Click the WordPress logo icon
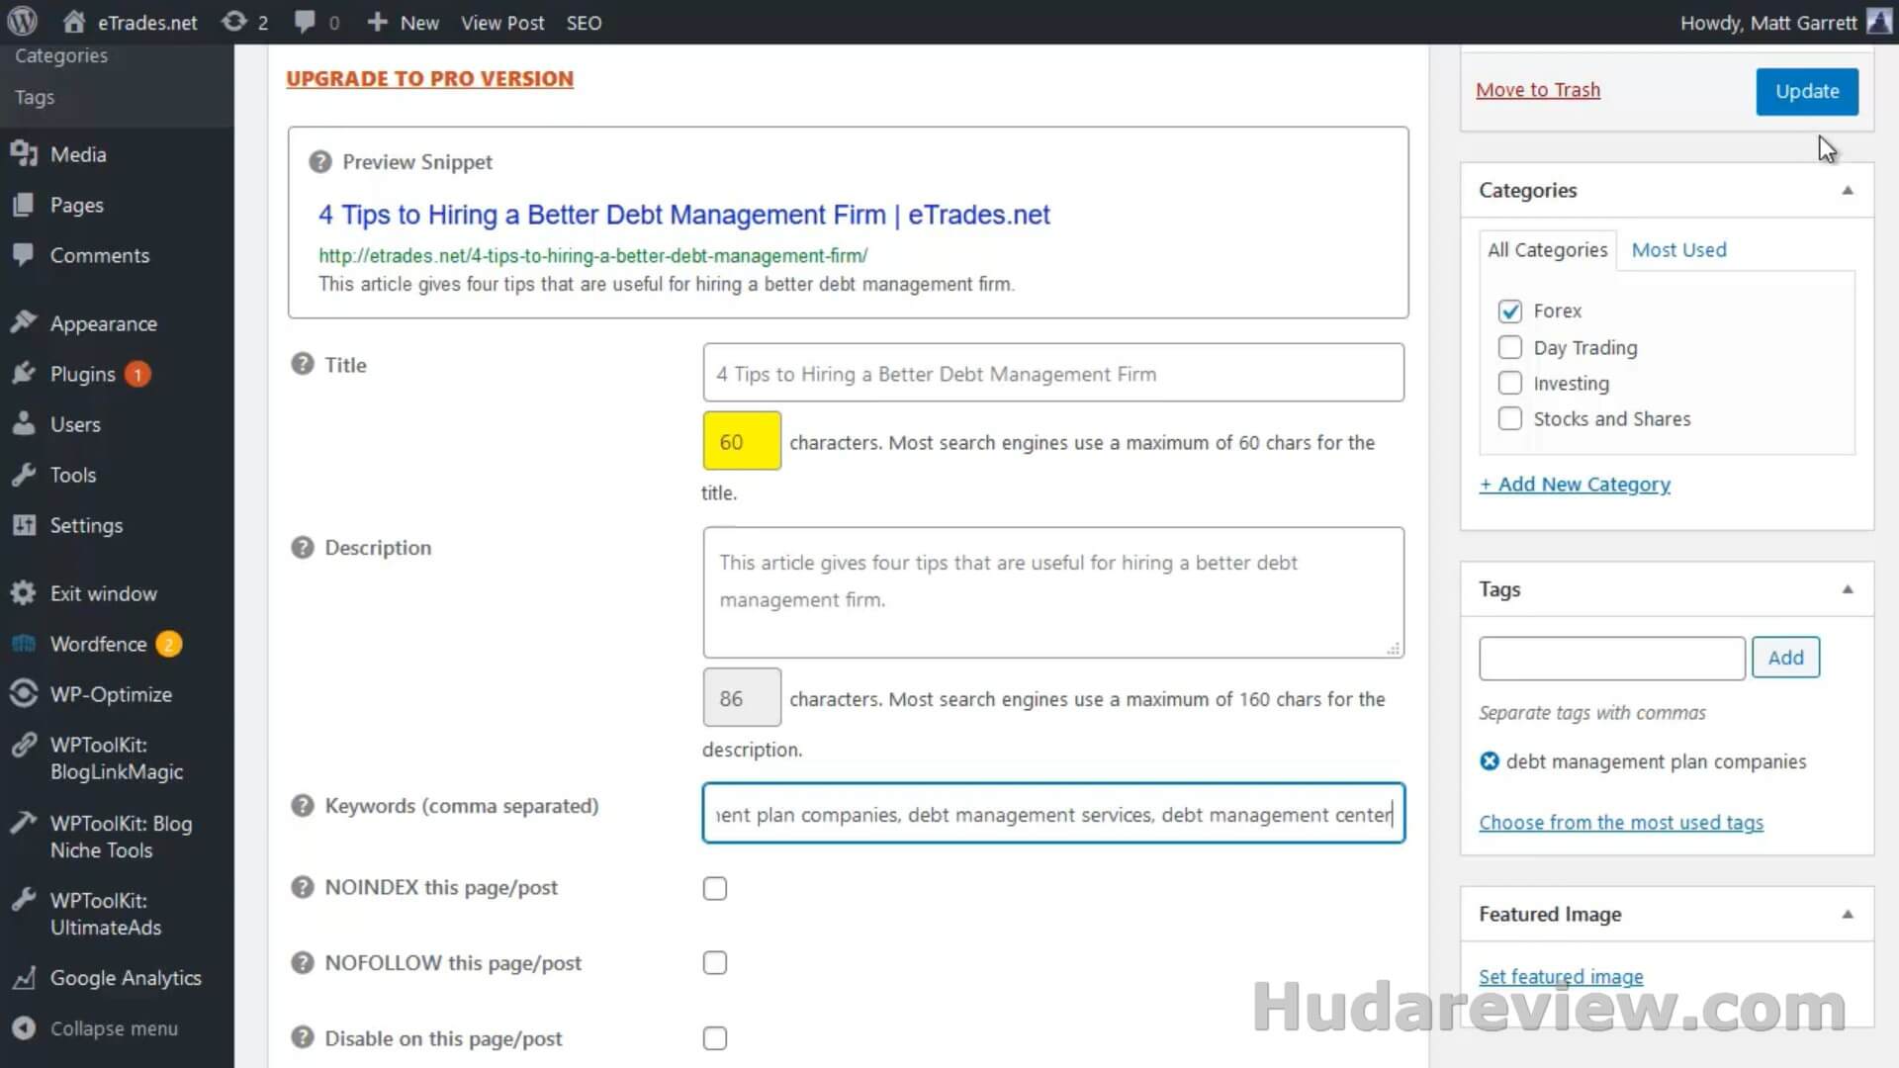Image resolution: width=1899 pixels, height=1068 pixels. point(23,22)
